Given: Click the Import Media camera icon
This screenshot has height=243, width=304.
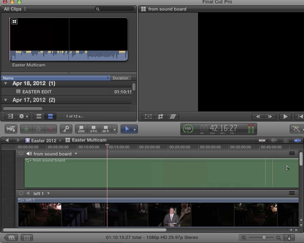Looking at the screenshot, I should [x=11, y=129].
